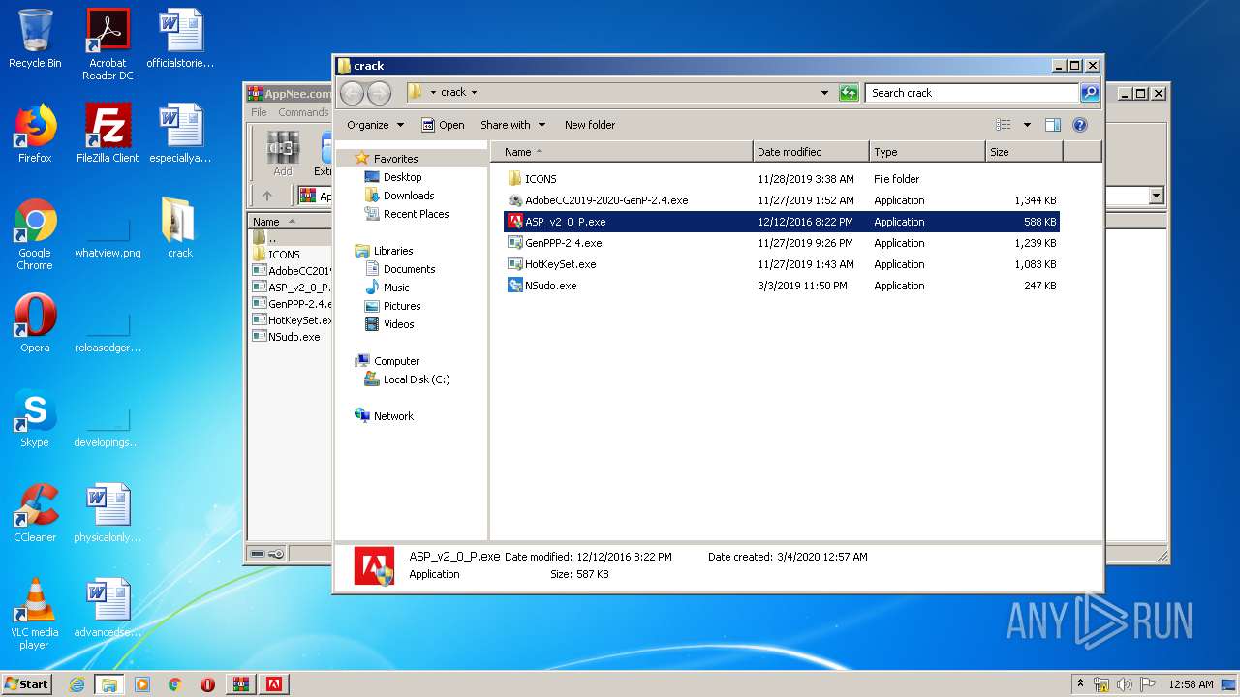Open the Share with dropdown

pos(512,125)
